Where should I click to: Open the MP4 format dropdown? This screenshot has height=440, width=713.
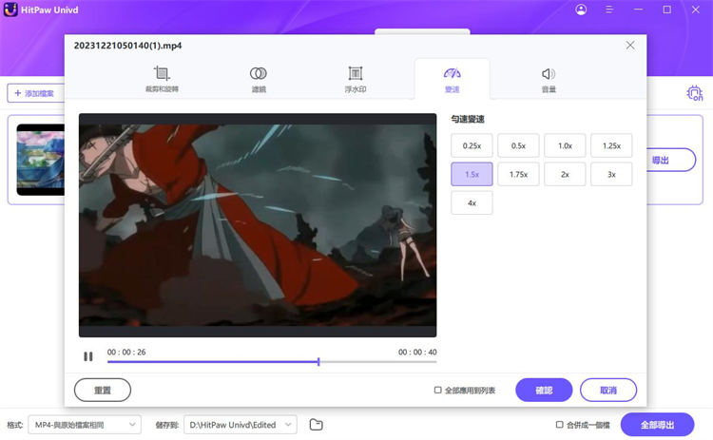pos(85,425)
